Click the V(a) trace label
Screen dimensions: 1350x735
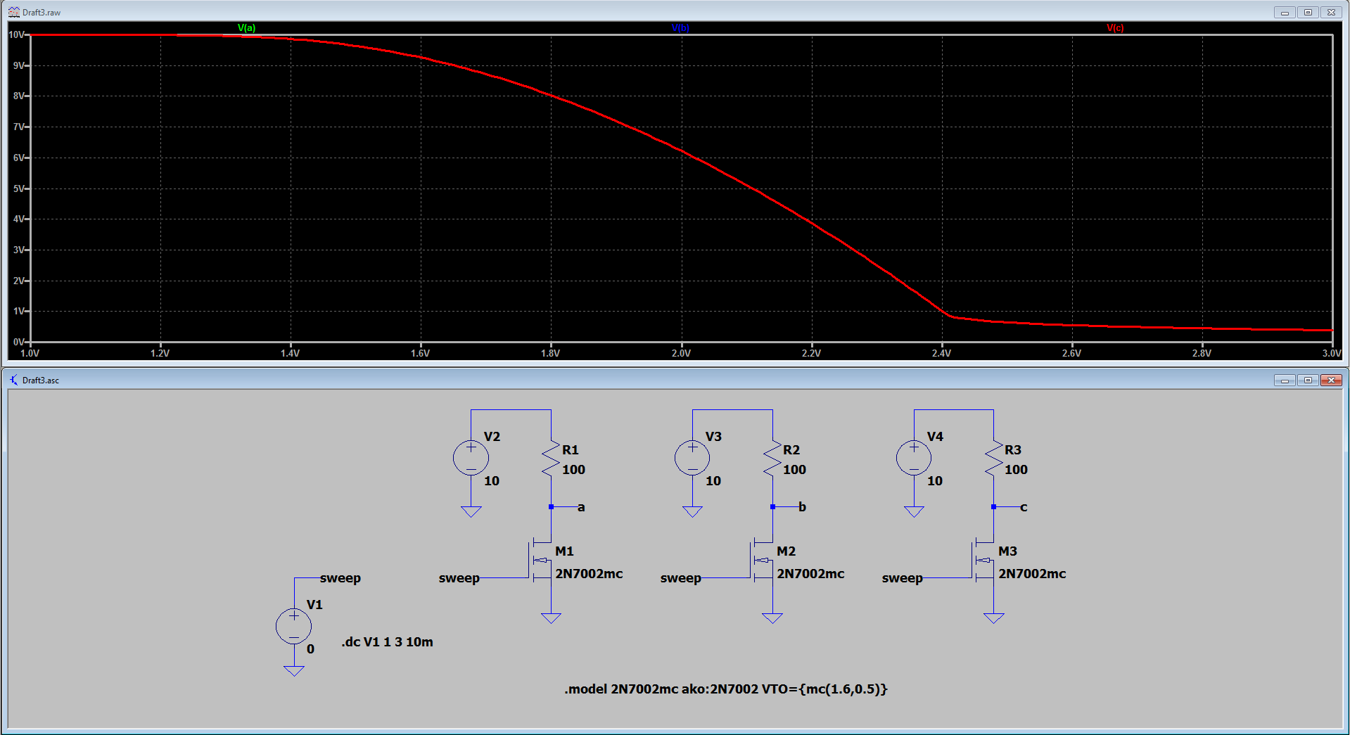[x=246, y=28]
